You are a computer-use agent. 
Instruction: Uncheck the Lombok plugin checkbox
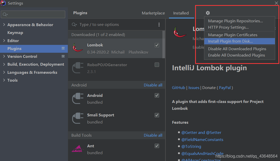[157, 45]
